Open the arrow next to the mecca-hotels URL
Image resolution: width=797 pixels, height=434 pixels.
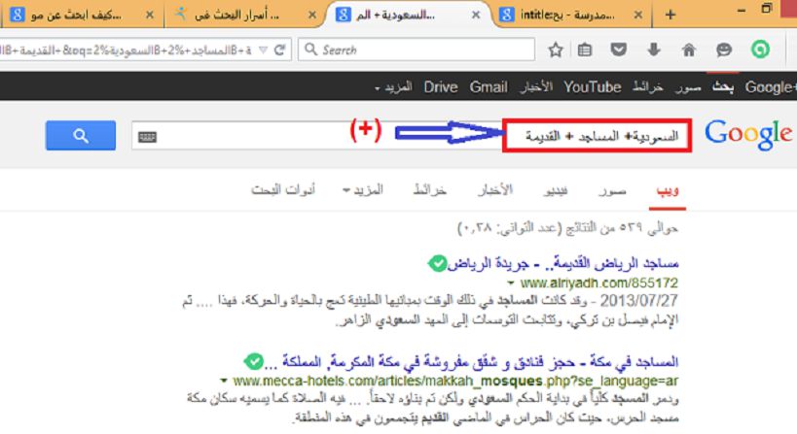[x=224, y=381]
